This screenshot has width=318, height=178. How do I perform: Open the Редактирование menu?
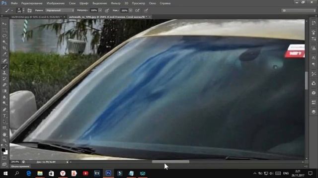click(32, 3)
